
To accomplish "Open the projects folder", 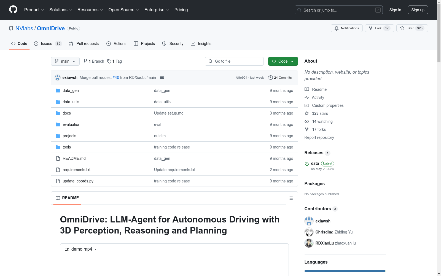I will click(x=69, y=136).
